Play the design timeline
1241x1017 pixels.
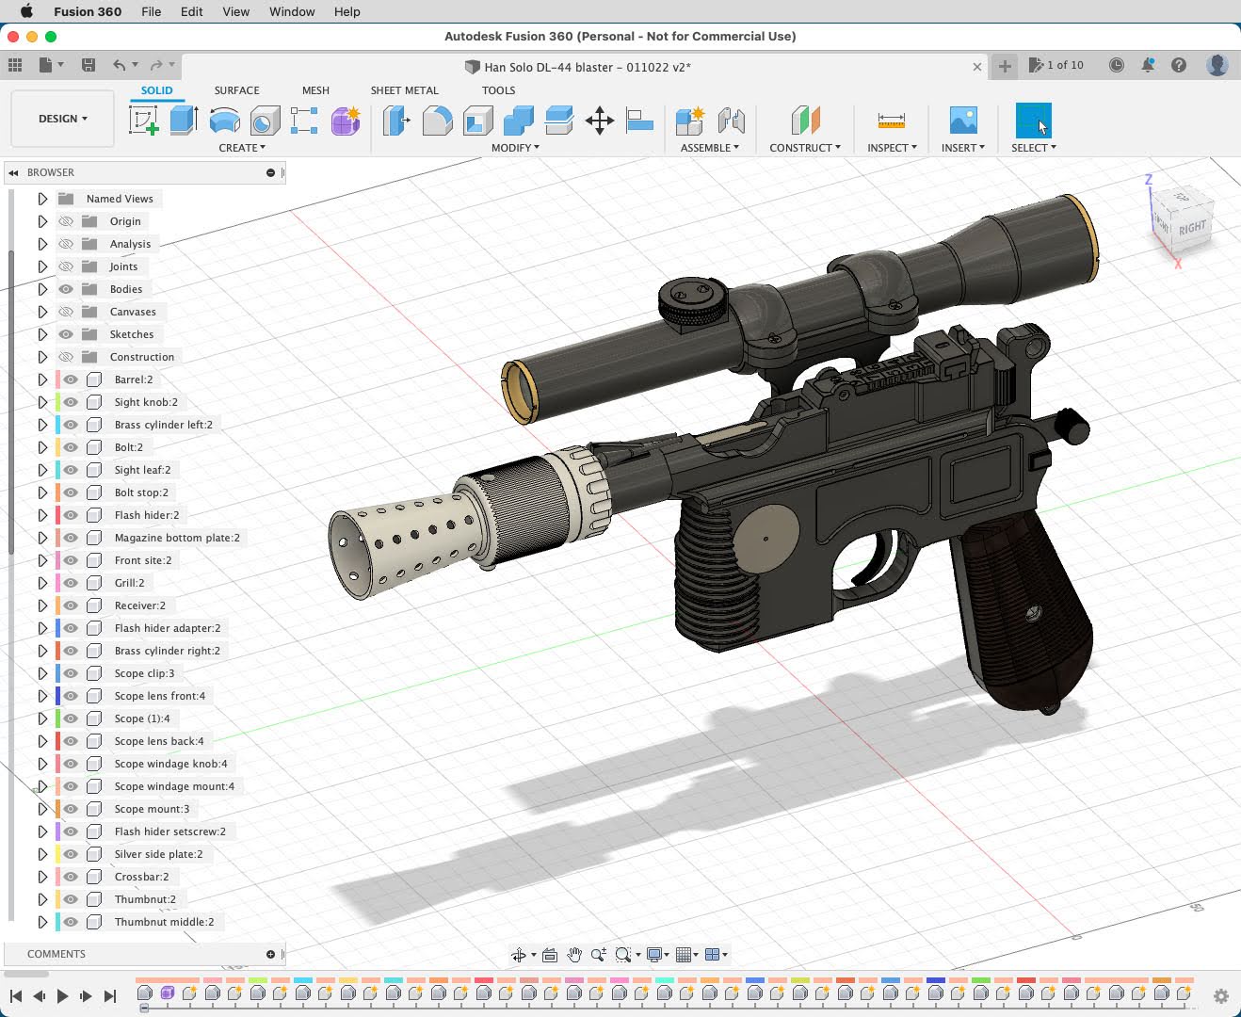62,995
